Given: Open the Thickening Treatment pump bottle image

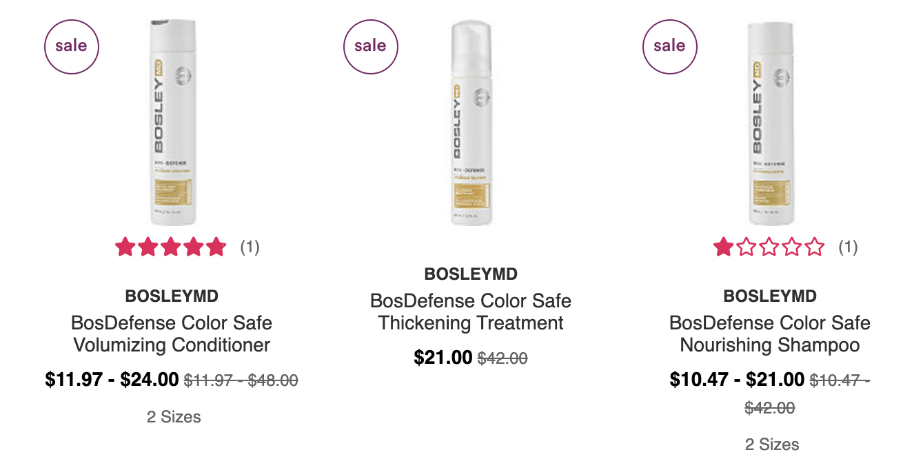Looking at the screenshot, I should tap(471, 122).
